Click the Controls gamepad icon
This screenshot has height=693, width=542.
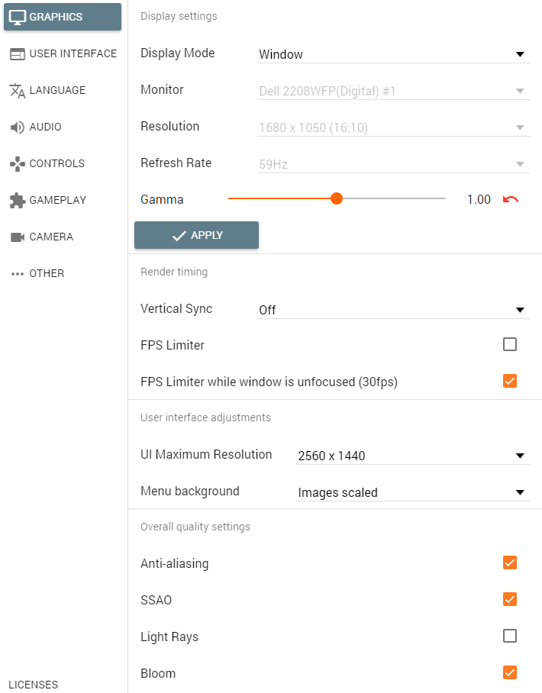(18, 164)
